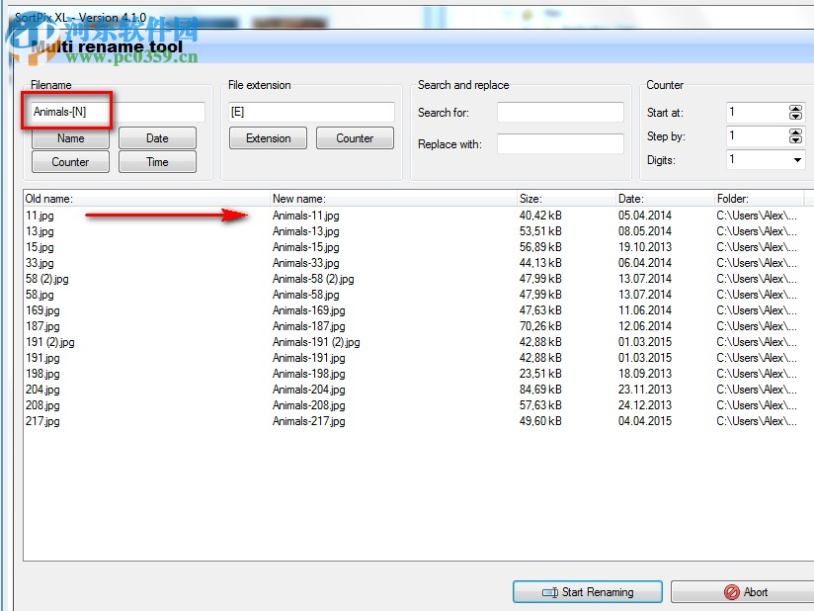Click date value 24.12.2013
Viewport: 814px width, 611px height.
645,405
